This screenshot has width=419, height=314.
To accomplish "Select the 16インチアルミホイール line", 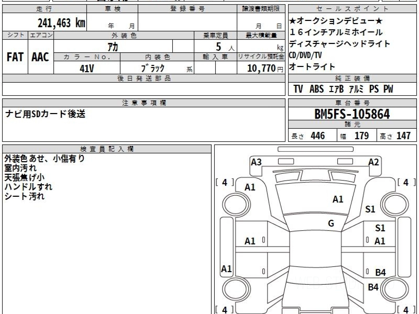I will click(336, 32).
